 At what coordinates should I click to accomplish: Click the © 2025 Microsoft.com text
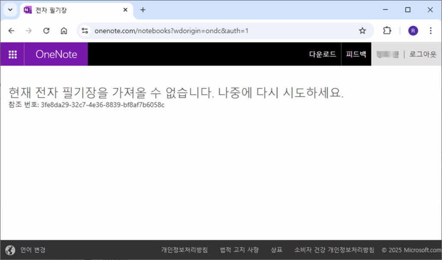click(411, 250)
